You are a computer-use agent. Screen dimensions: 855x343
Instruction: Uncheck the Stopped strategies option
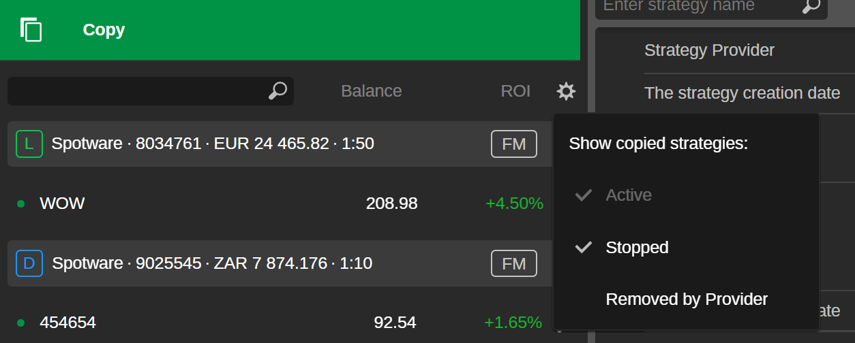pos(584,247)
